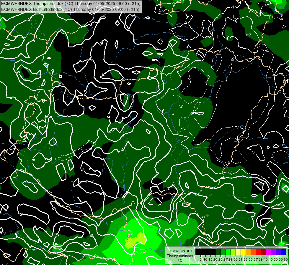Select the orange-red 35–37 legend swatch
This screenshot has height=265, width=289.
tap(253, 252)
